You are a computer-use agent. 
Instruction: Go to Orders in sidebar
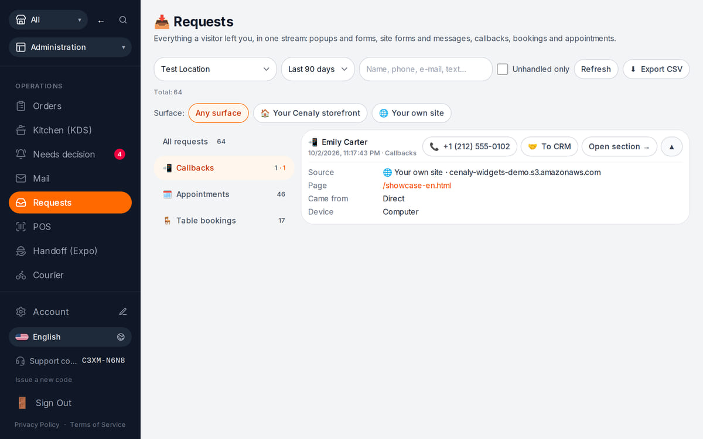click(x=70, y=106)
